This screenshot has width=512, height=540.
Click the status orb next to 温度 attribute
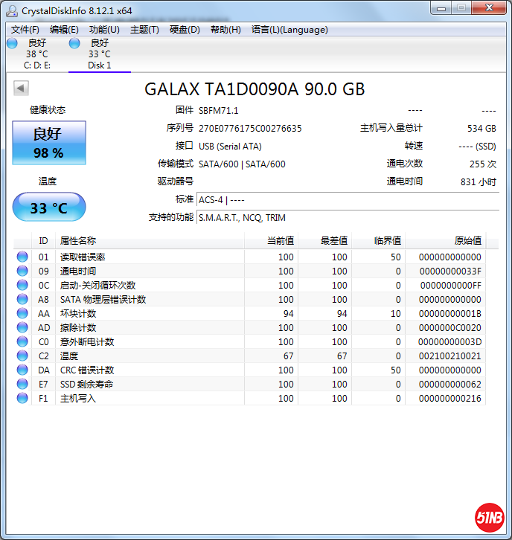coord(22,356)
